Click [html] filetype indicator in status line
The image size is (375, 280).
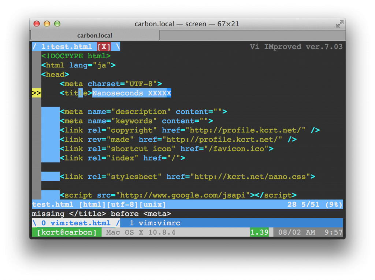tap(92, 205)
